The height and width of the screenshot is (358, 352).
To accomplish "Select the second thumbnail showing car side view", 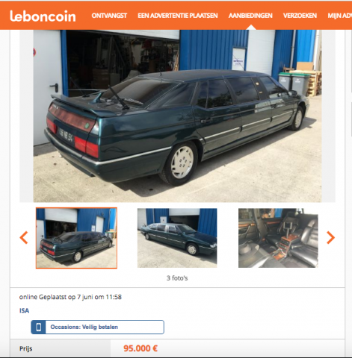I will [177, 238].
